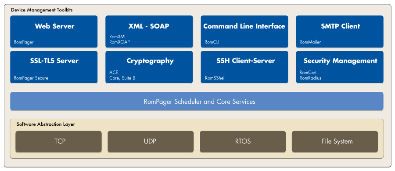Choose the SMTP Client box
The height and width of the screenshot is (171, 395).
tap(340, 32)
